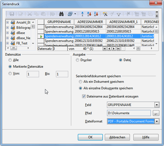
Task: Choose 'Drucker' as output
Action: coord(78,60)
